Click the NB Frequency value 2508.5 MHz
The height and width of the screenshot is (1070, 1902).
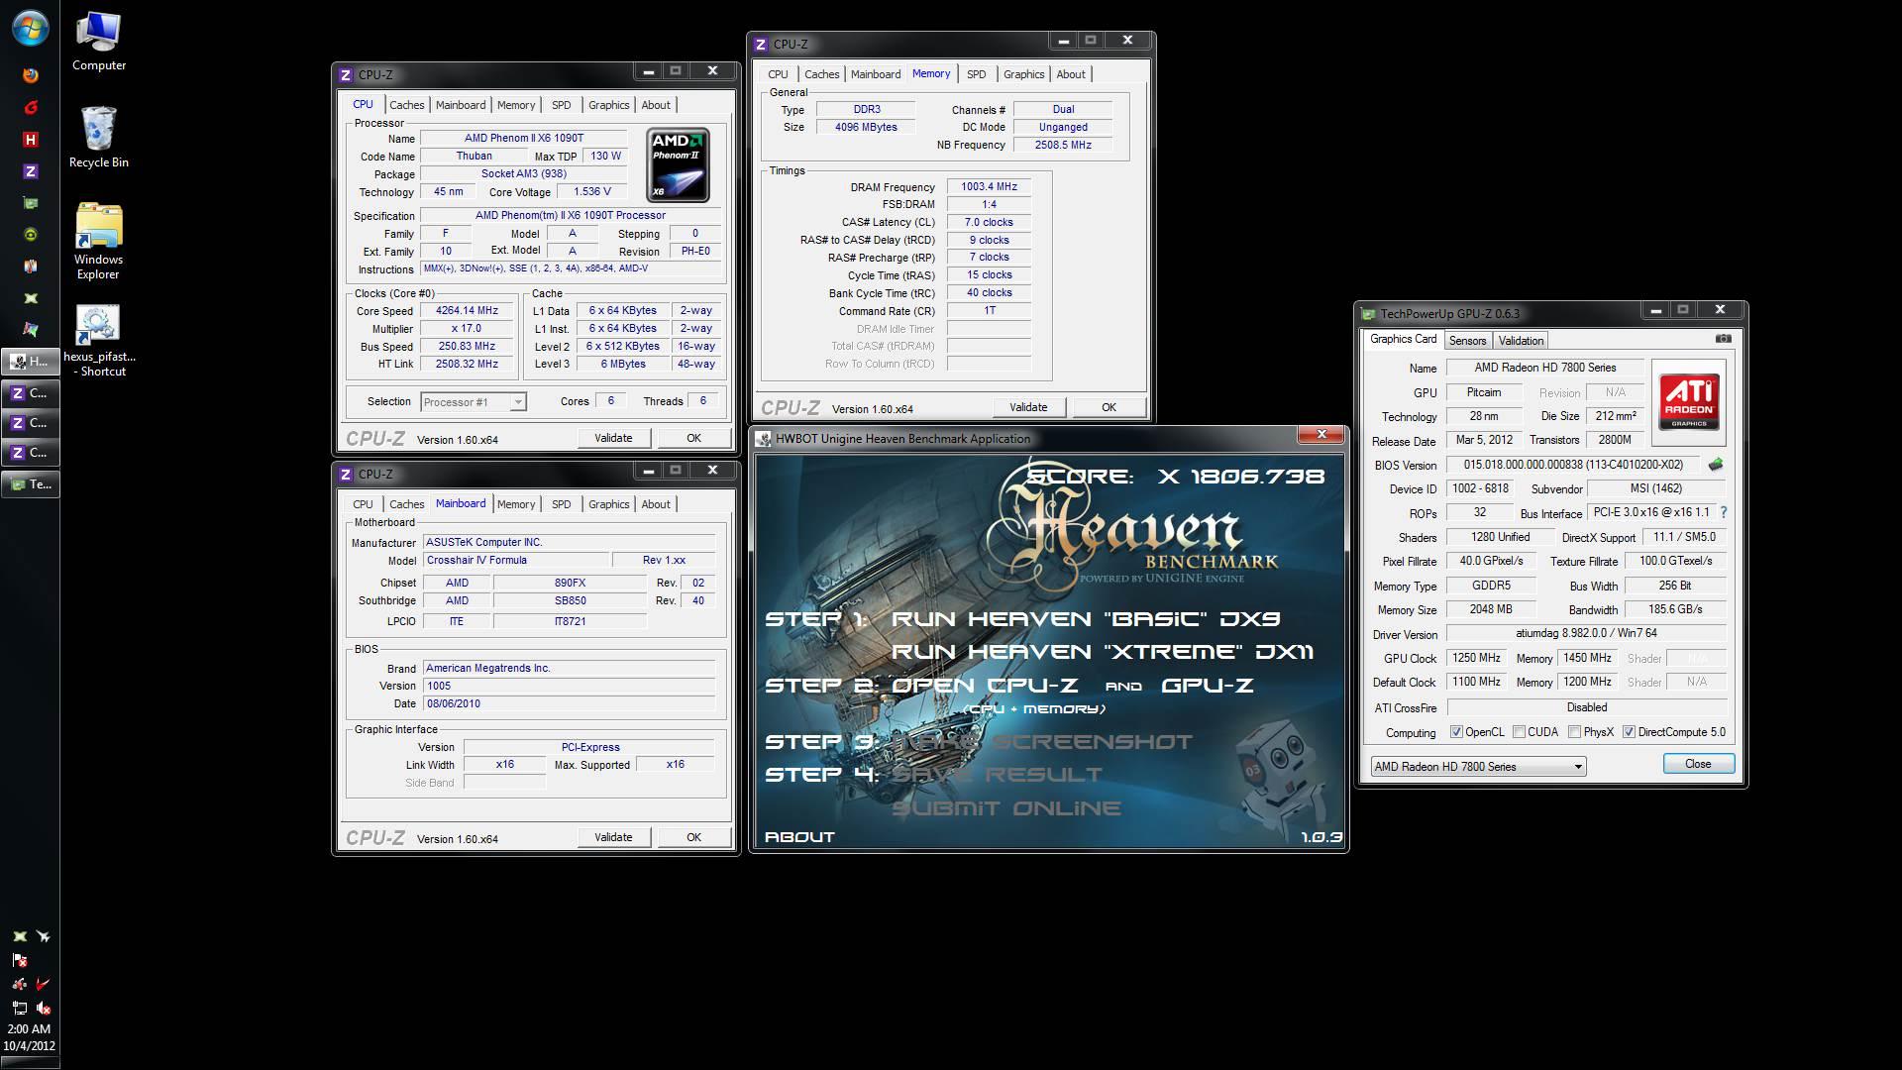click(1063, 146)
